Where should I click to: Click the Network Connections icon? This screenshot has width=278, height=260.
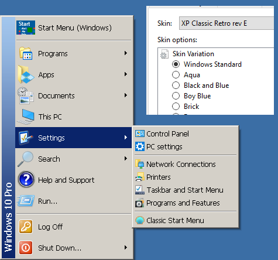point(140,164)
